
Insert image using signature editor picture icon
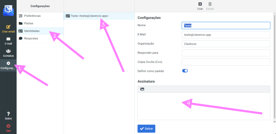coord(142,89)
